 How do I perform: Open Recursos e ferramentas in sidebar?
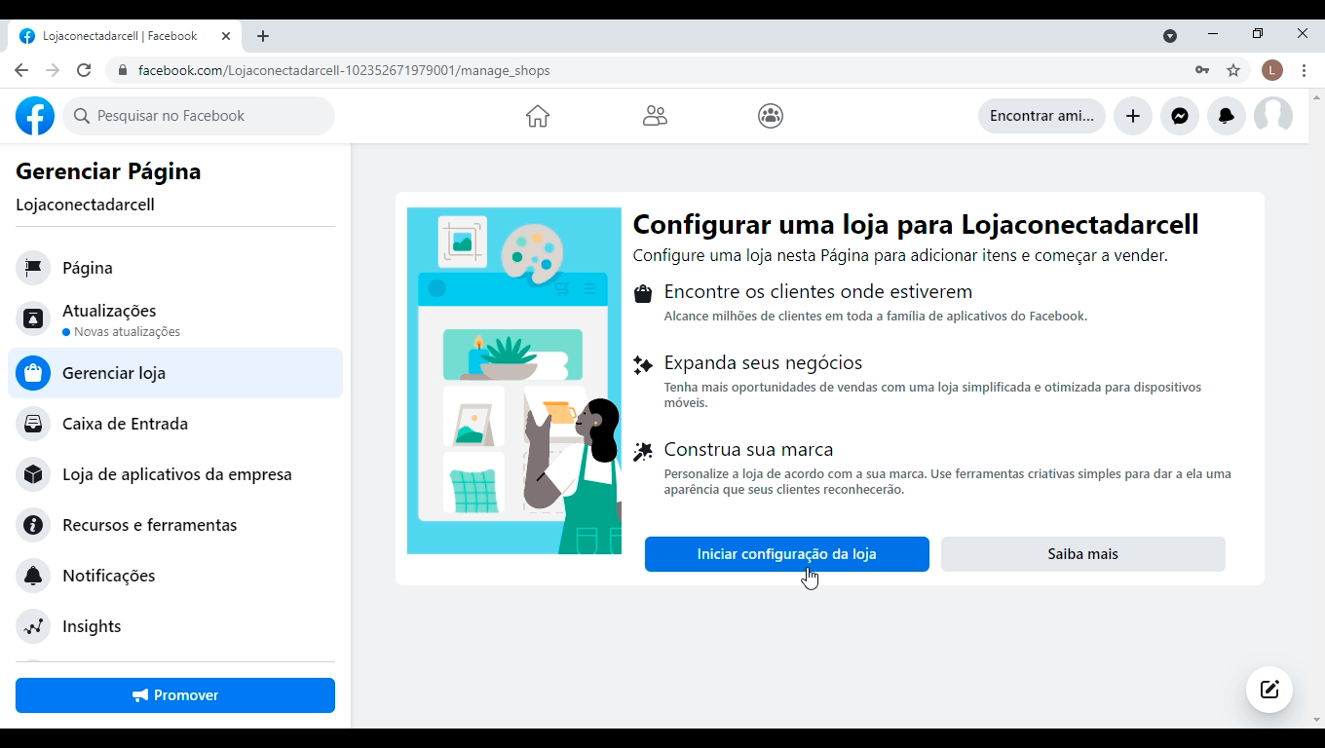pyautogui.click(x=175, y=525)
